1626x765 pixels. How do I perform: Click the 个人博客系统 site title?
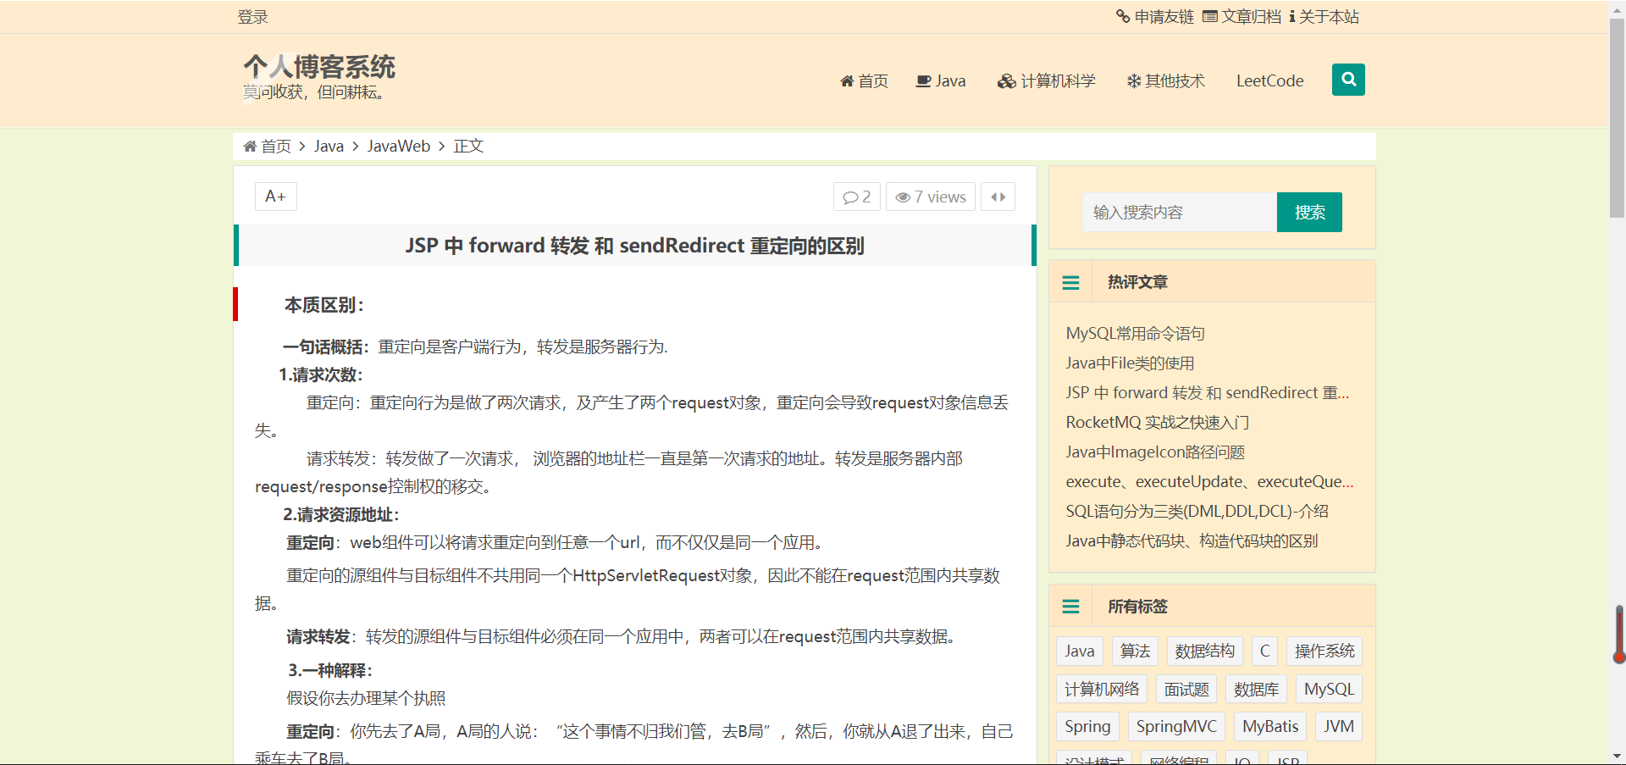click(319, 66)
